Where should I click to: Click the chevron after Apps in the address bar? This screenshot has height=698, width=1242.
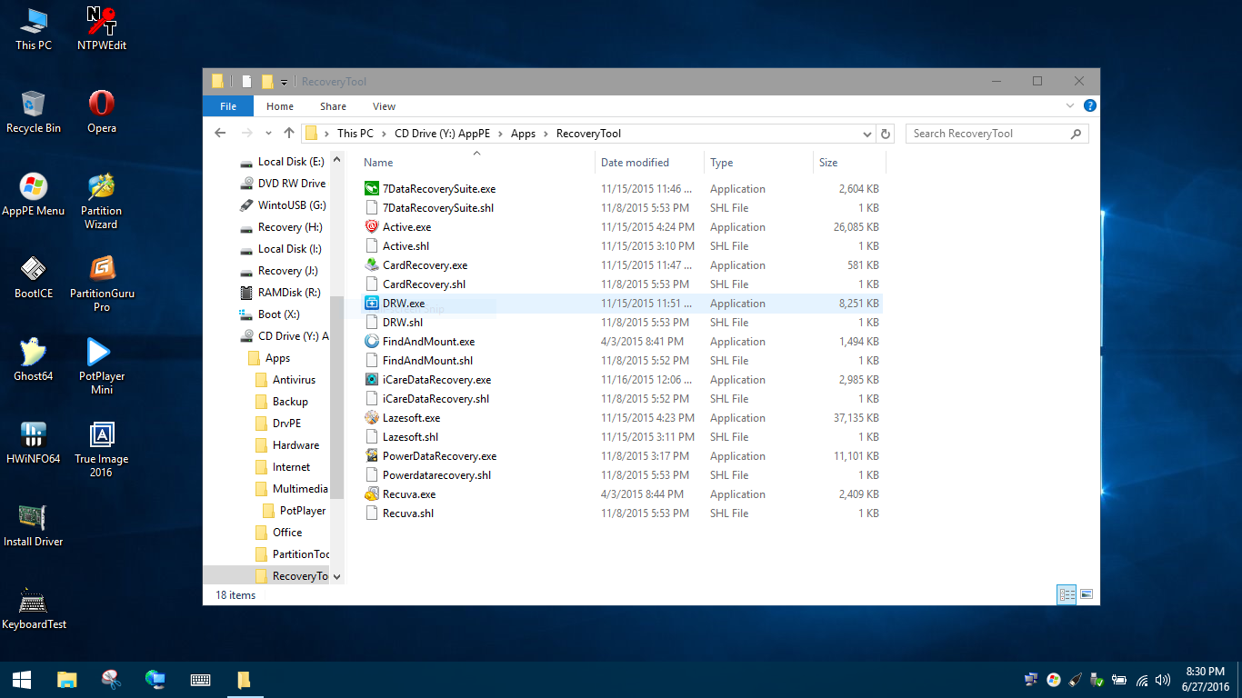tap(546, 134)
